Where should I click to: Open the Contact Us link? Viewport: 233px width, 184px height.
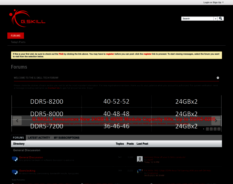pos(54,88)
